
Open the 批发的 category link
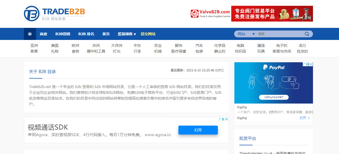coord(302,51)
